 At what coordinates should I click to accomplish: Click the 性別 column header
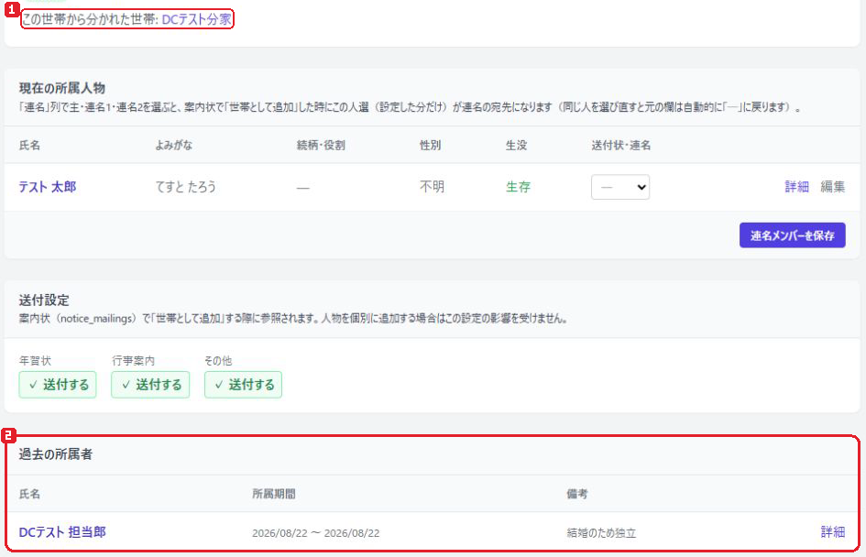[430, 145]
